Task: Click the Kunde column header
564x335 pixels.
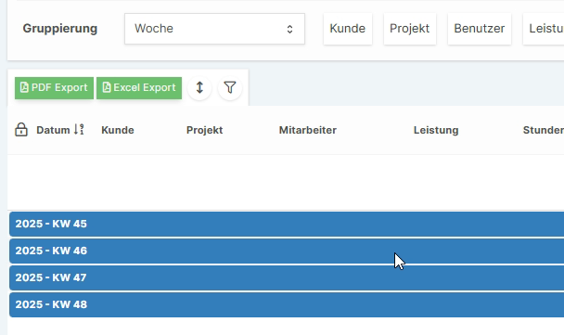Action: (118, 130)
